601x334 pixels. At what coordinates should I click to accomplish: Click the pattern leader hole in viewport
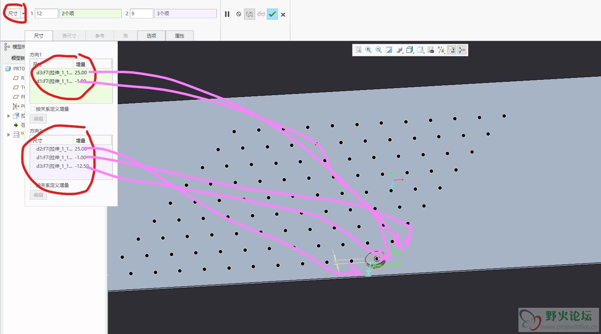click(376, 259)
